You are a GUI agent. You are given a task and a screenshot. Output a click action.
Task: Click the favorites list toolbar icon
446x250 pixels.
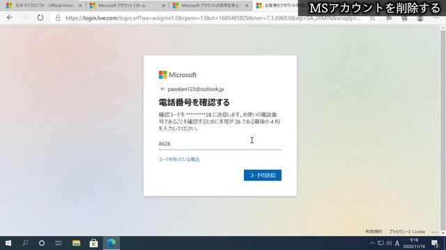pyautogui.click(x=389, y=18)
